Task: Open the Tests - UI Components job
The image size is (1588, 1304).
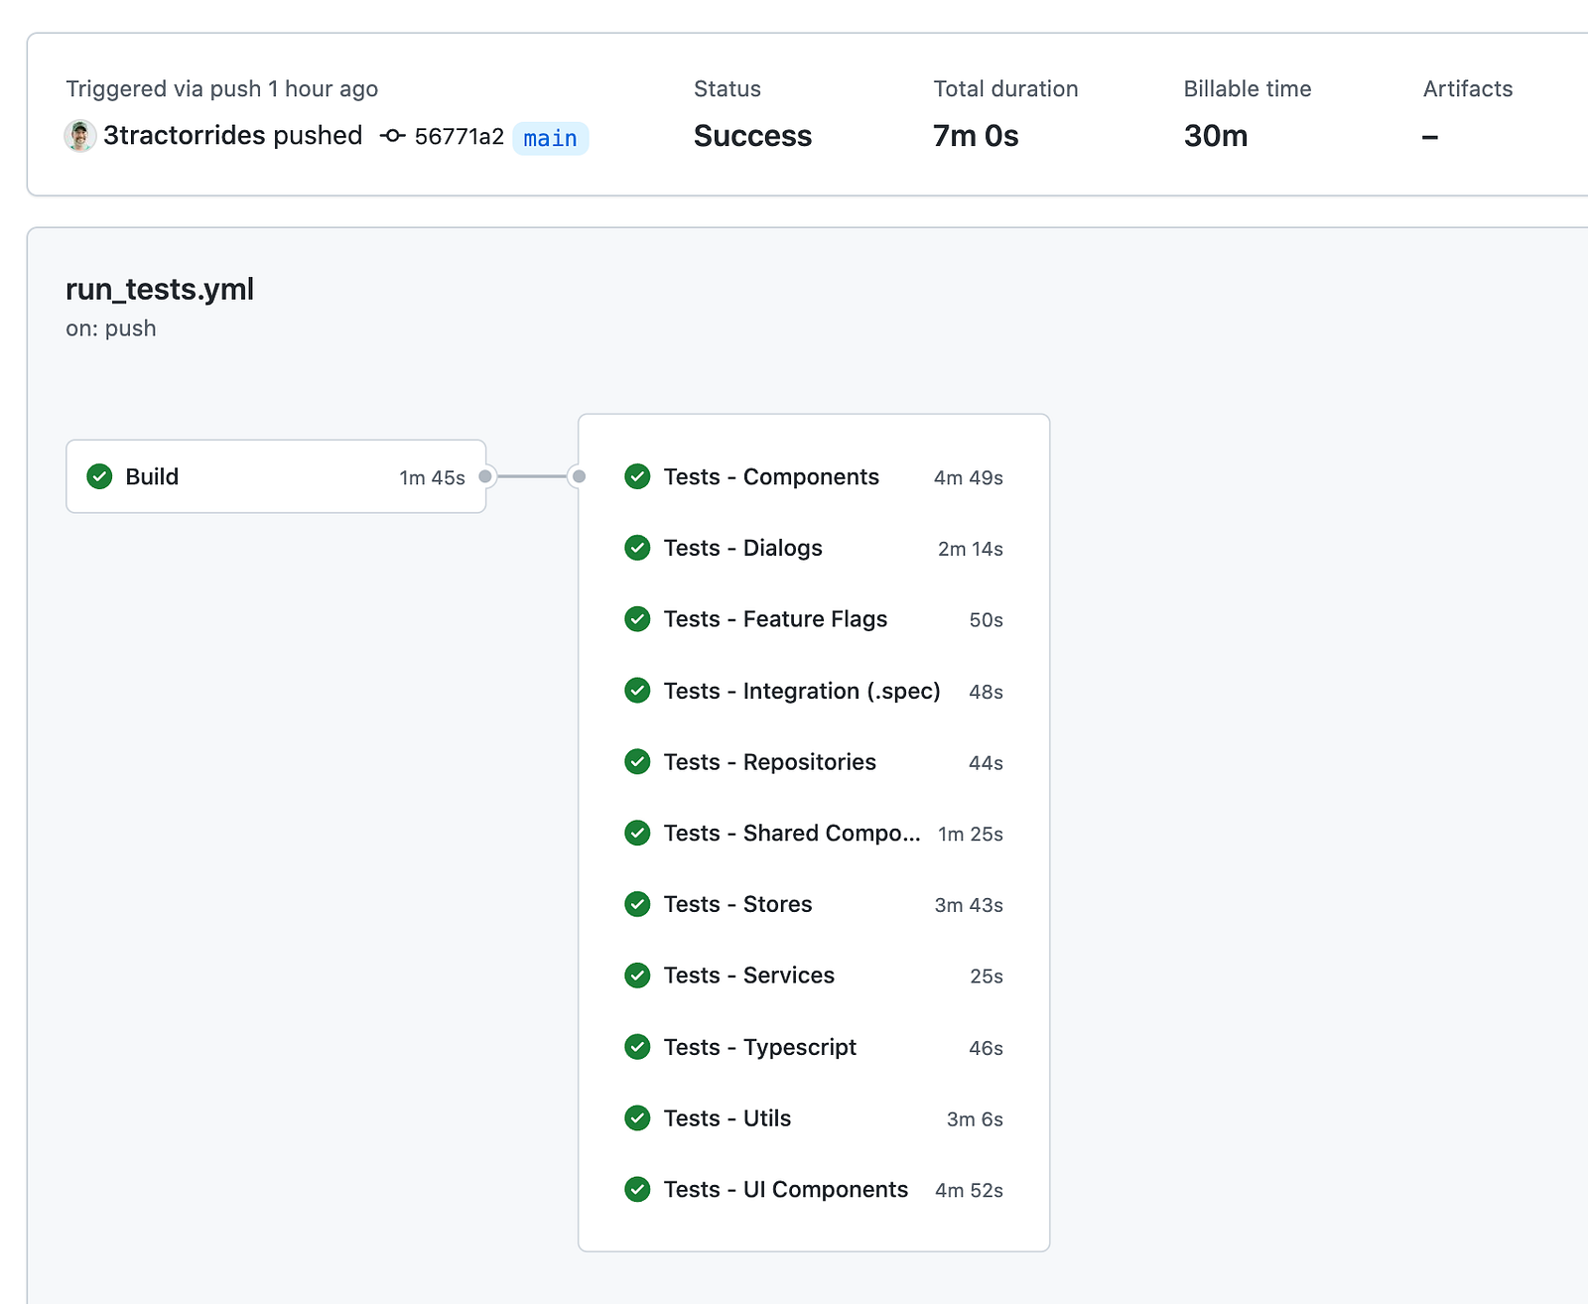Action: 785,1190
